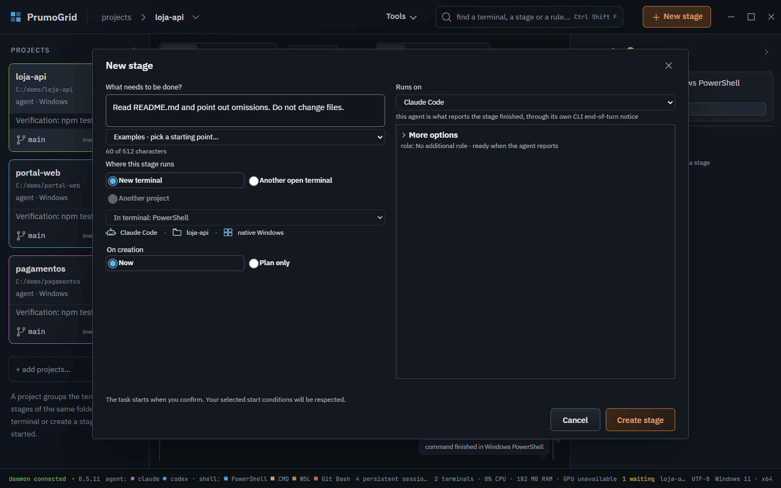Click PowerShell shell indicator in status bar
The width and height of the screenshot is (781, 488).
(245, 479)
